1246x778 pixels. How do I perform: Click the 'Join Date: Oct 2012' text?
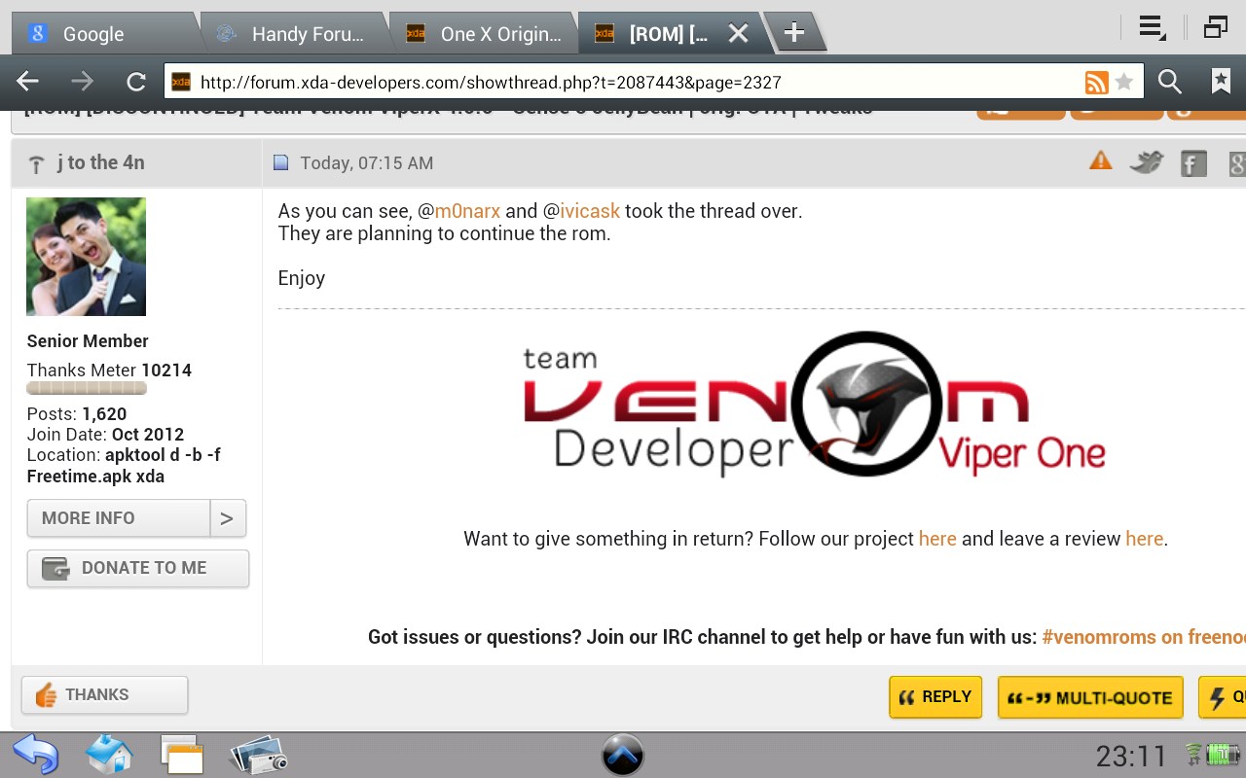coord(106,435)
